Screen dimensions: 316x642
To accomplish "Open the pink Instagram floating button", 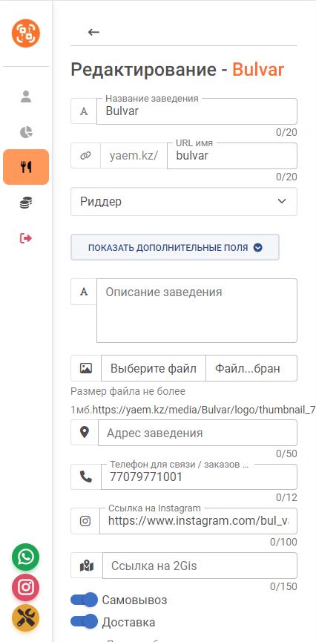I will pos(26,588).
